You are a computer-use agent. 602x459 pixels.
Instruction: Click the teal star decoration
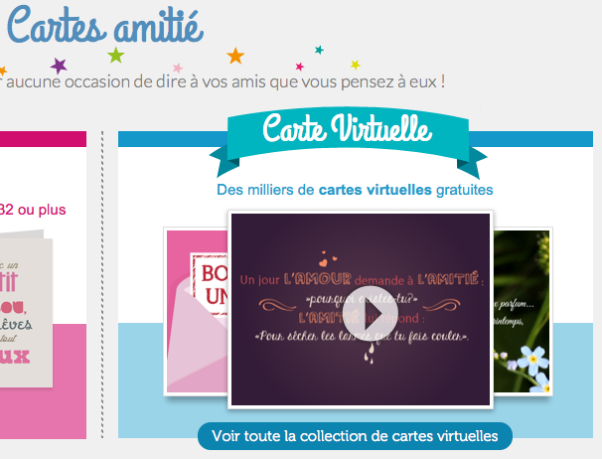[319, 50]
